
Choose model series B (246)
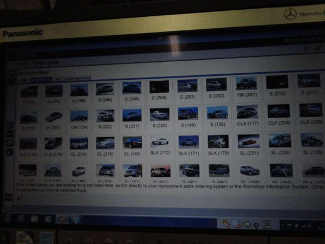(x=105, y=92)
